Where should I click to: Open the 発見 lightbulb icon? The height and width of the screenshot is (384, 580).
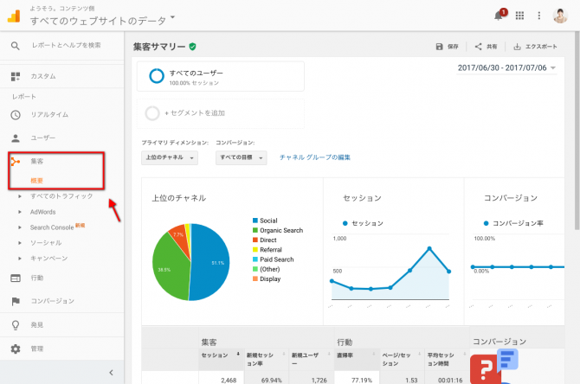click(x=16, y=325)
